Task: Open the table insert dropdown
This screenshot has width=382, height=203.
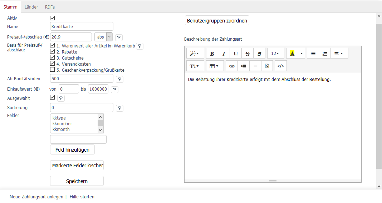Action: pos(215,66)
